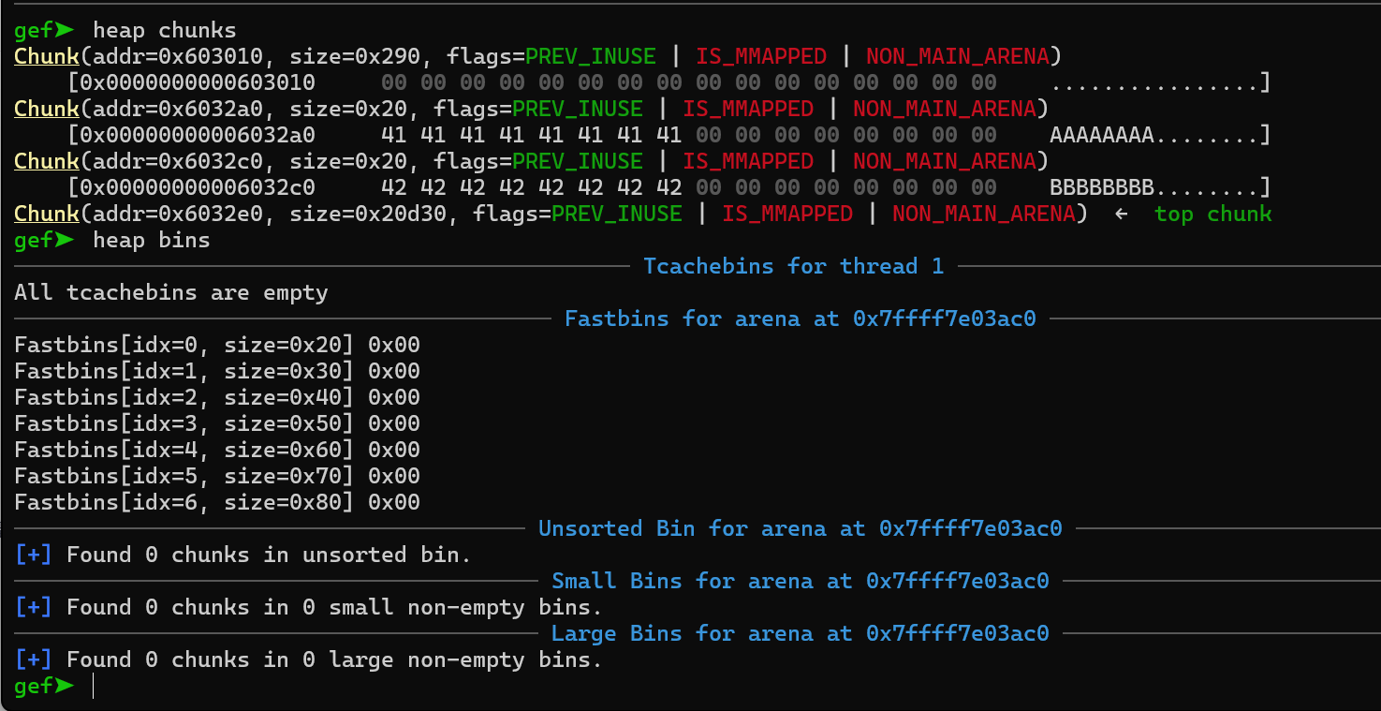
Task: Click the 'Large Bins for arena' heading
Action: 800,633
